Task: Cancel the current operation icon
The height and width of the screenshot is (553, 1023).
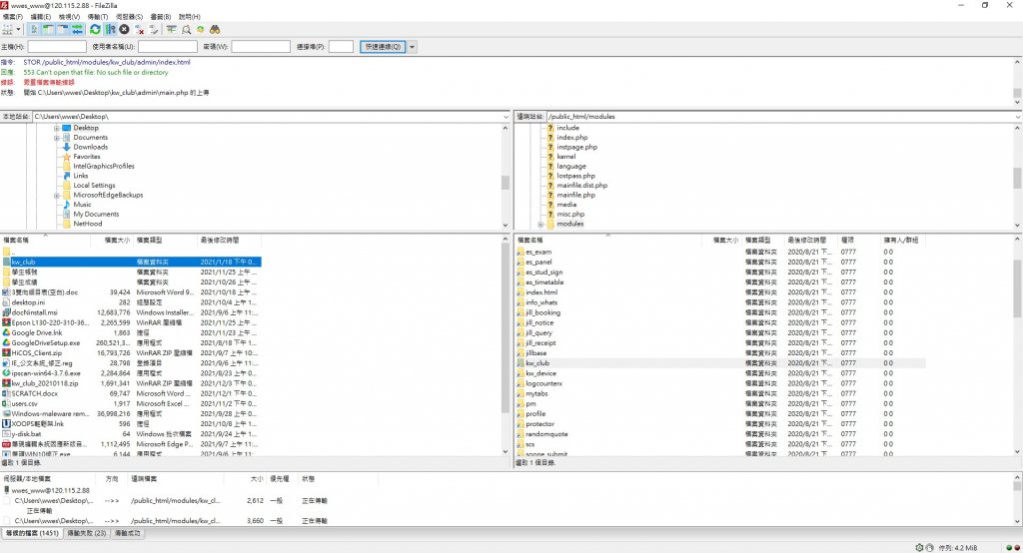Action: [124, 29]
